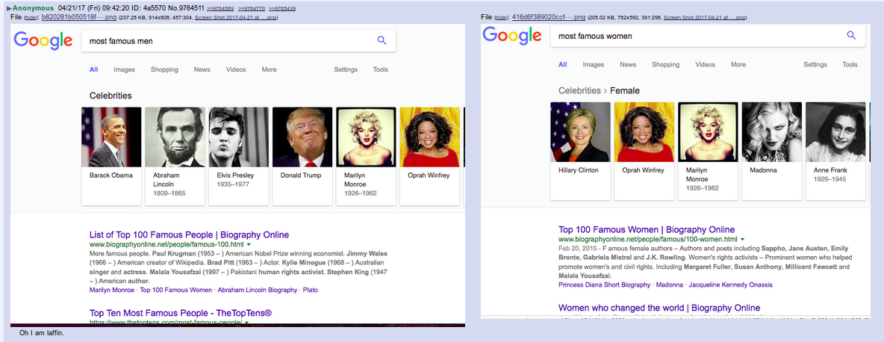The width and height of the screenshot is (884, 342).
Task: Select the Hillary Clinton celebrity card
Action: 580,151
